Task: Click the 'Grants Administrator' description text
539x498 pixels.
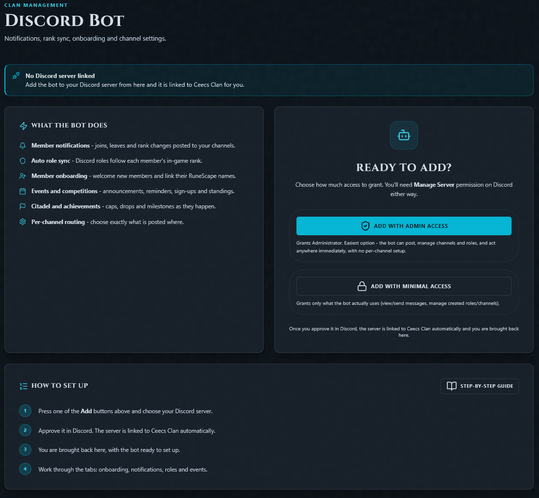Action: point(395,247)
